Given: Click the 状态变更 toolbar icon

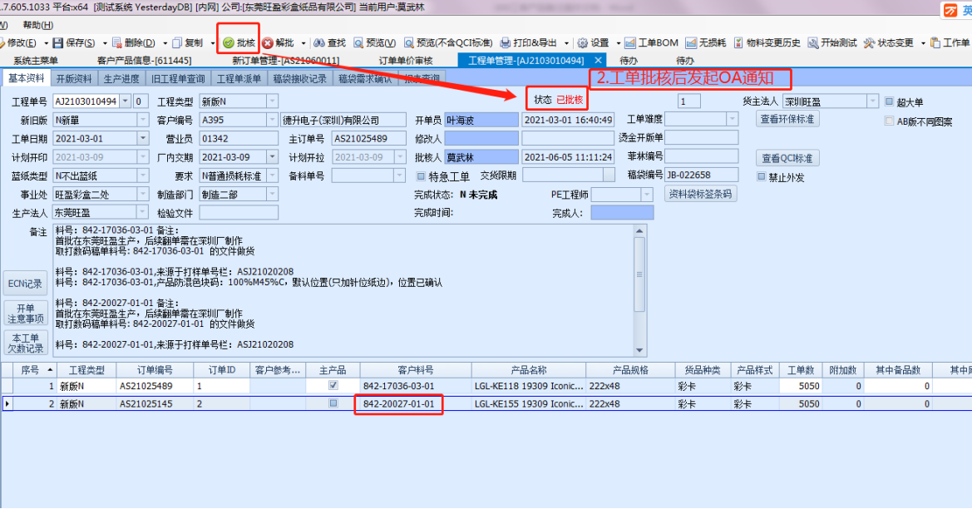Looking at the screenshot, I should pos(869,42).
